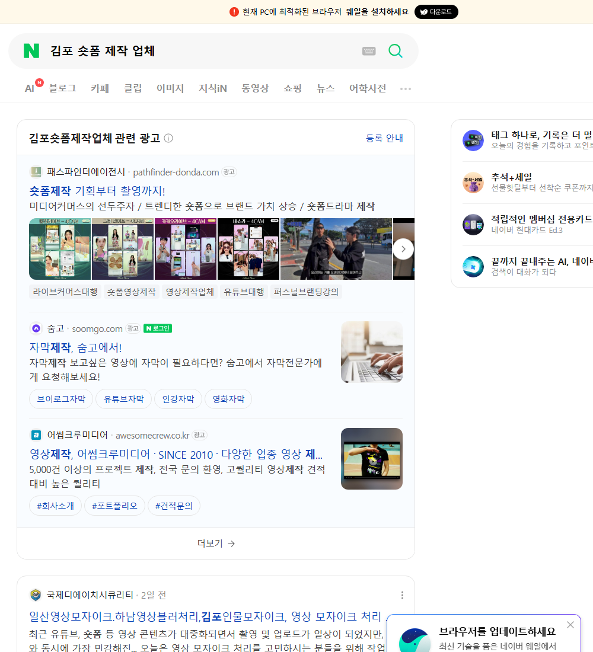The image size is (593, 652).
Task: Click the green Naver N logo
Action: tap(31, 51)
